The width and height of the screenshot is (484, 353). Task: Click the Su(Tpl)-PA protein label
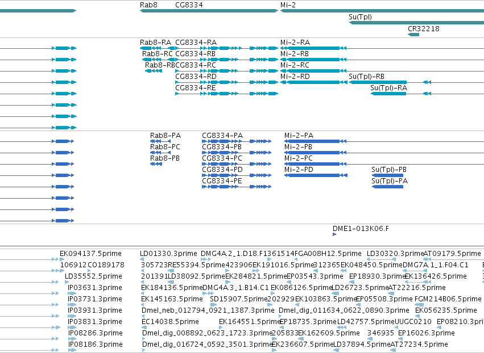(390, 182)
